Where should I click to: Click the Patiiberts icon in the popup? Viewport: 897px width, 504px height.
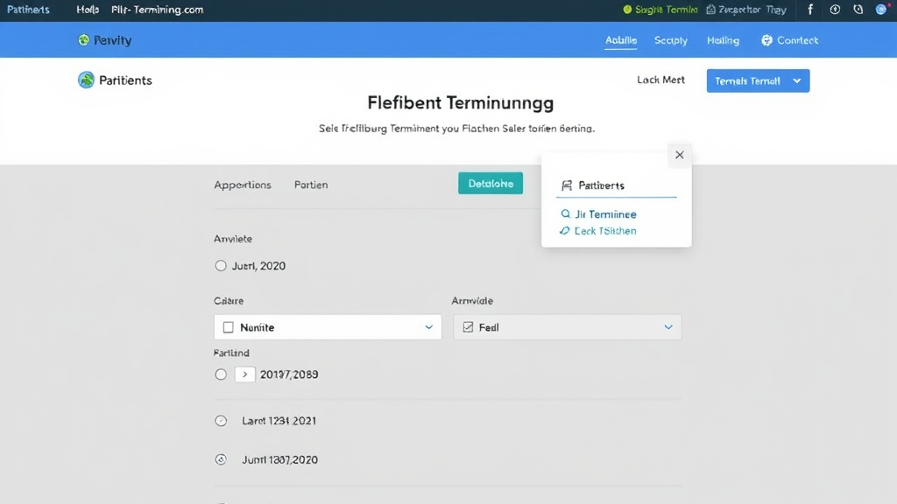pos(567,185)
